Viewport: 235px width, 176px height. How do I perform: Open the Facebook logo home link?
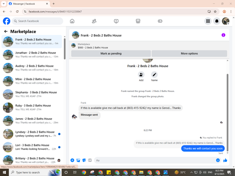click(7, 21)
